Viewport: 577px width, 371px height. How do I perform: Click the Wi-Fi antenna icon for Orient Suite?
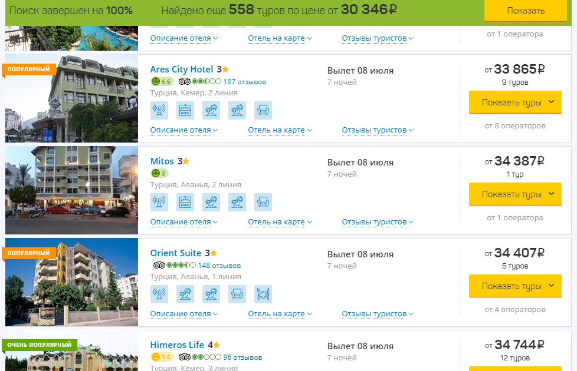[159, 294]
